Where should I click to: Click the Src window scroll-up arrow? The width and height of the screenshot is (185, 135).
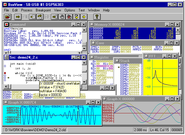point(84,63)
